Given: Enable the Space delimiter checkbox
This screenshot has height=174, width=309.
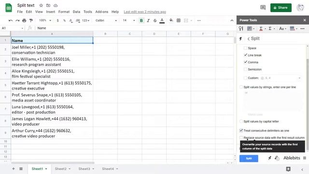Looking at the screenshot, I should click(x=245, y=48).
